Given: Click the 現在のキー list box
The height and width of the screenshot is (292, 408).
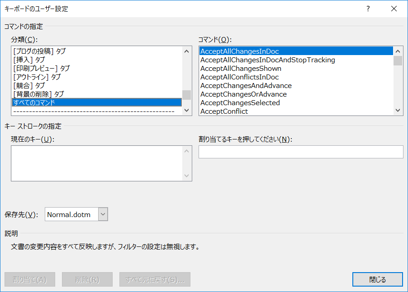Looking at the screenshot, I should tap(97, 163).
